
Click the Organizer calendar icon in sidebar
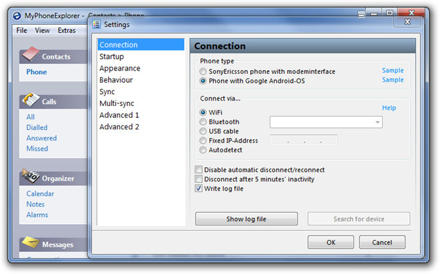coord(31,176)
